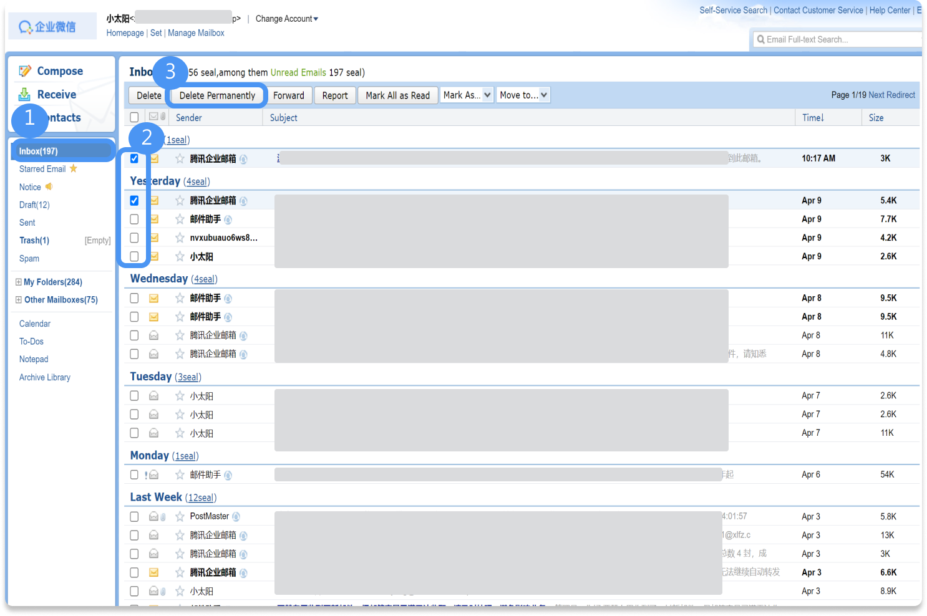Click the Unread Emails filter link
This screenshot has height=616, width=927.
tap(298, 72)
